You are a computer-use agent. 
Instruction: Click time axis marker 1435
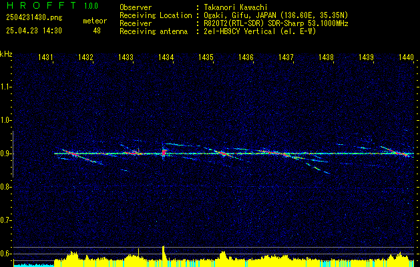pos(206,57)
